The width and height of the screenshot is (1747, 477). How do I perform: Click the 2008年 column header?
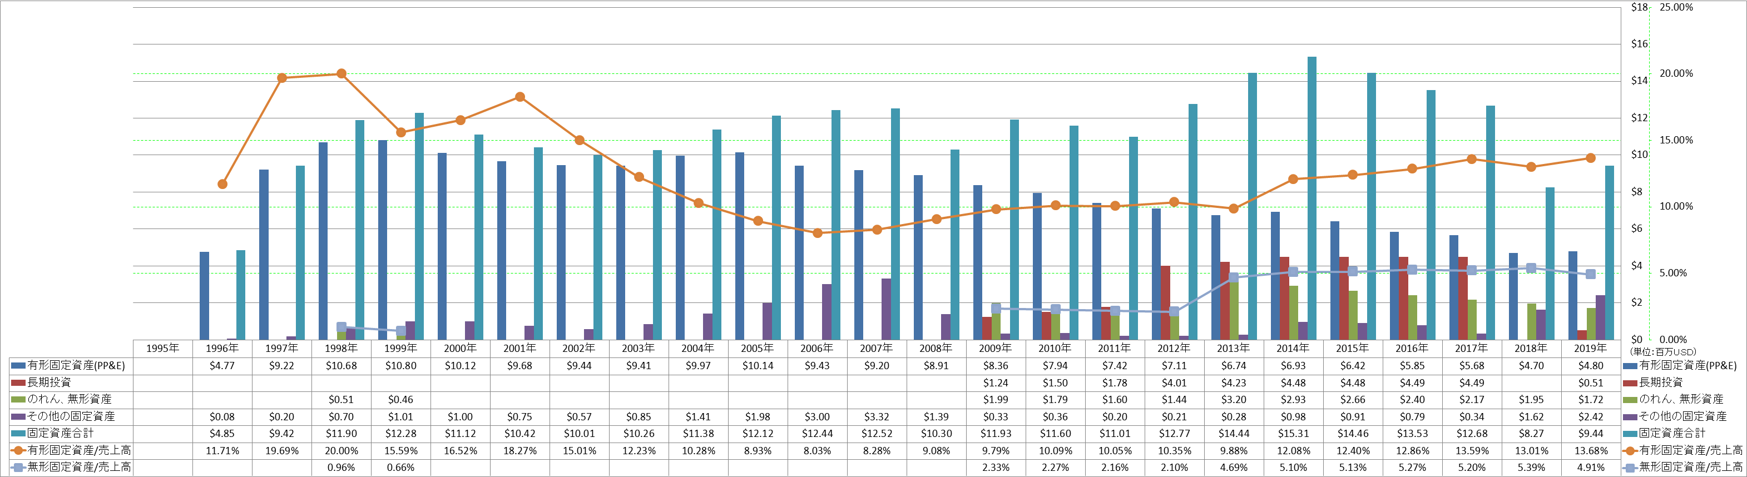click(x=936, y=348)
